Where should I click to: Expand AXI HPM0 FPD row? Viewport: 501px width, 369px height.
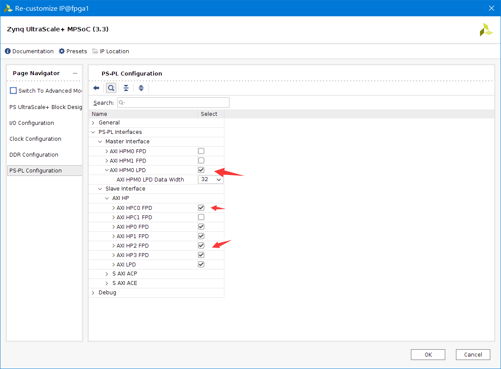pyautogui.click(x=107, y=151)
